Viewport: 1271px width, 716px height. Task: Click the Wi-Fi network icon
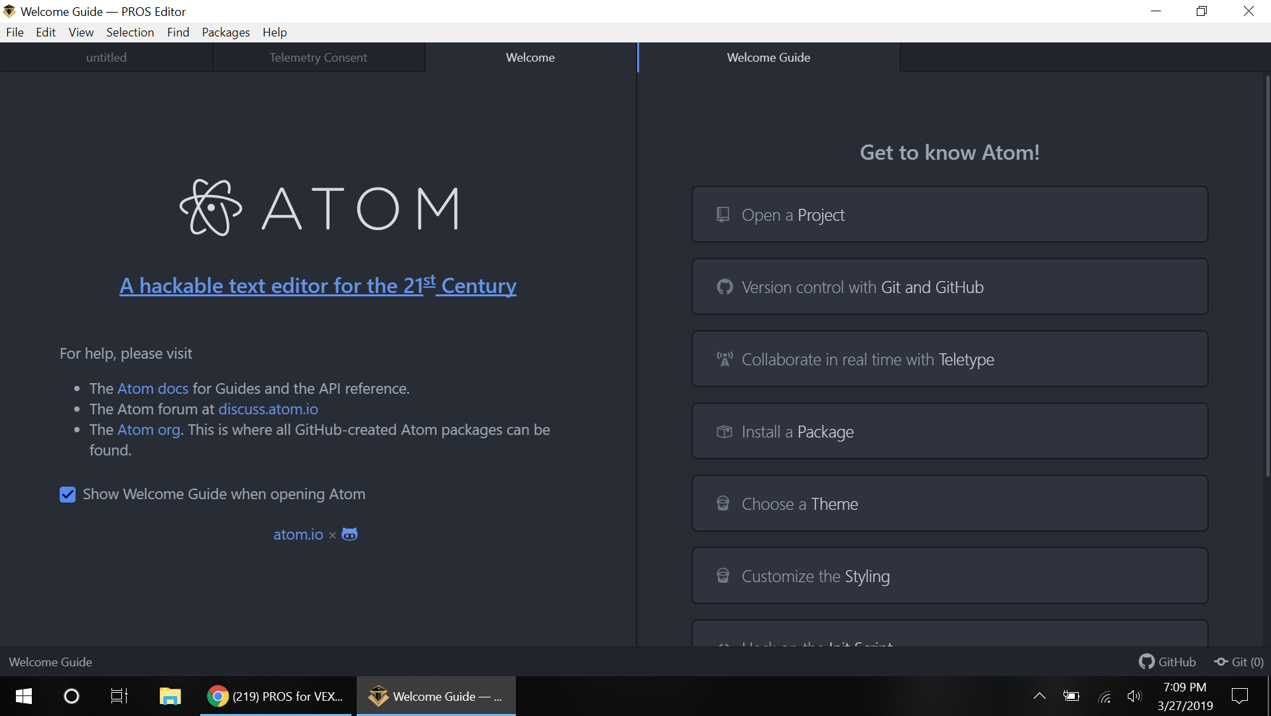tap(1104, 696)
